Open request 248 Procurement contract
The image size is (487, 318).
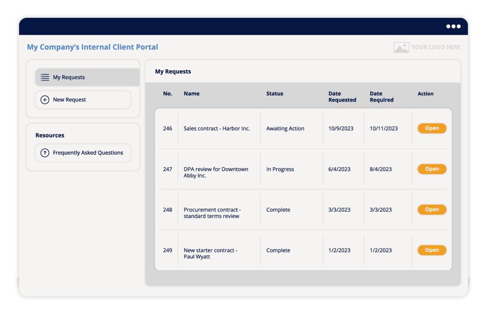pyautogui.click(x=431, y=210)
